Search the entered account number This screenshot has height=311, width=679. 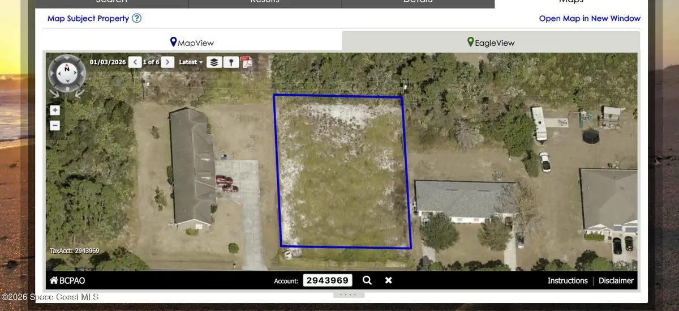(367, 280)
